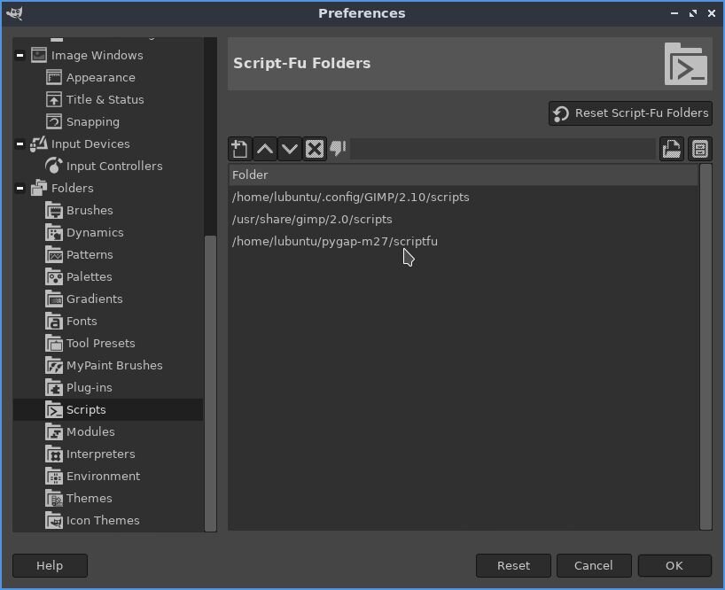The image size is (725, 590).
Task: Click the Interpreters folder icon
Action: point(54,454)
